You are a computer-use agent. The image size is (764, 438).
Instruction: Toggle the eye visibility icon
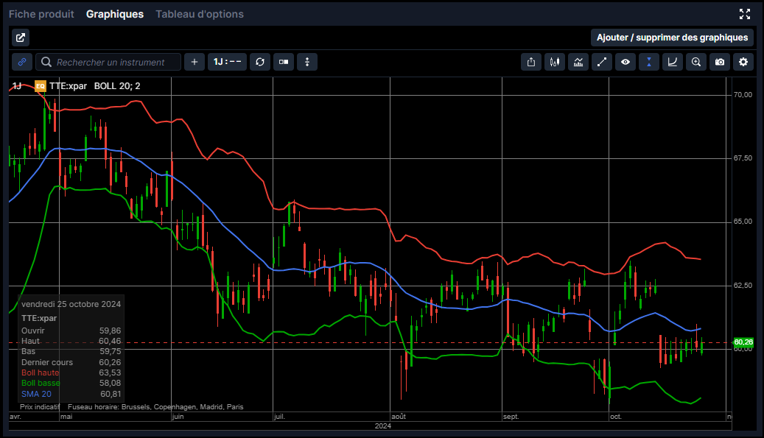pos(625,62)
